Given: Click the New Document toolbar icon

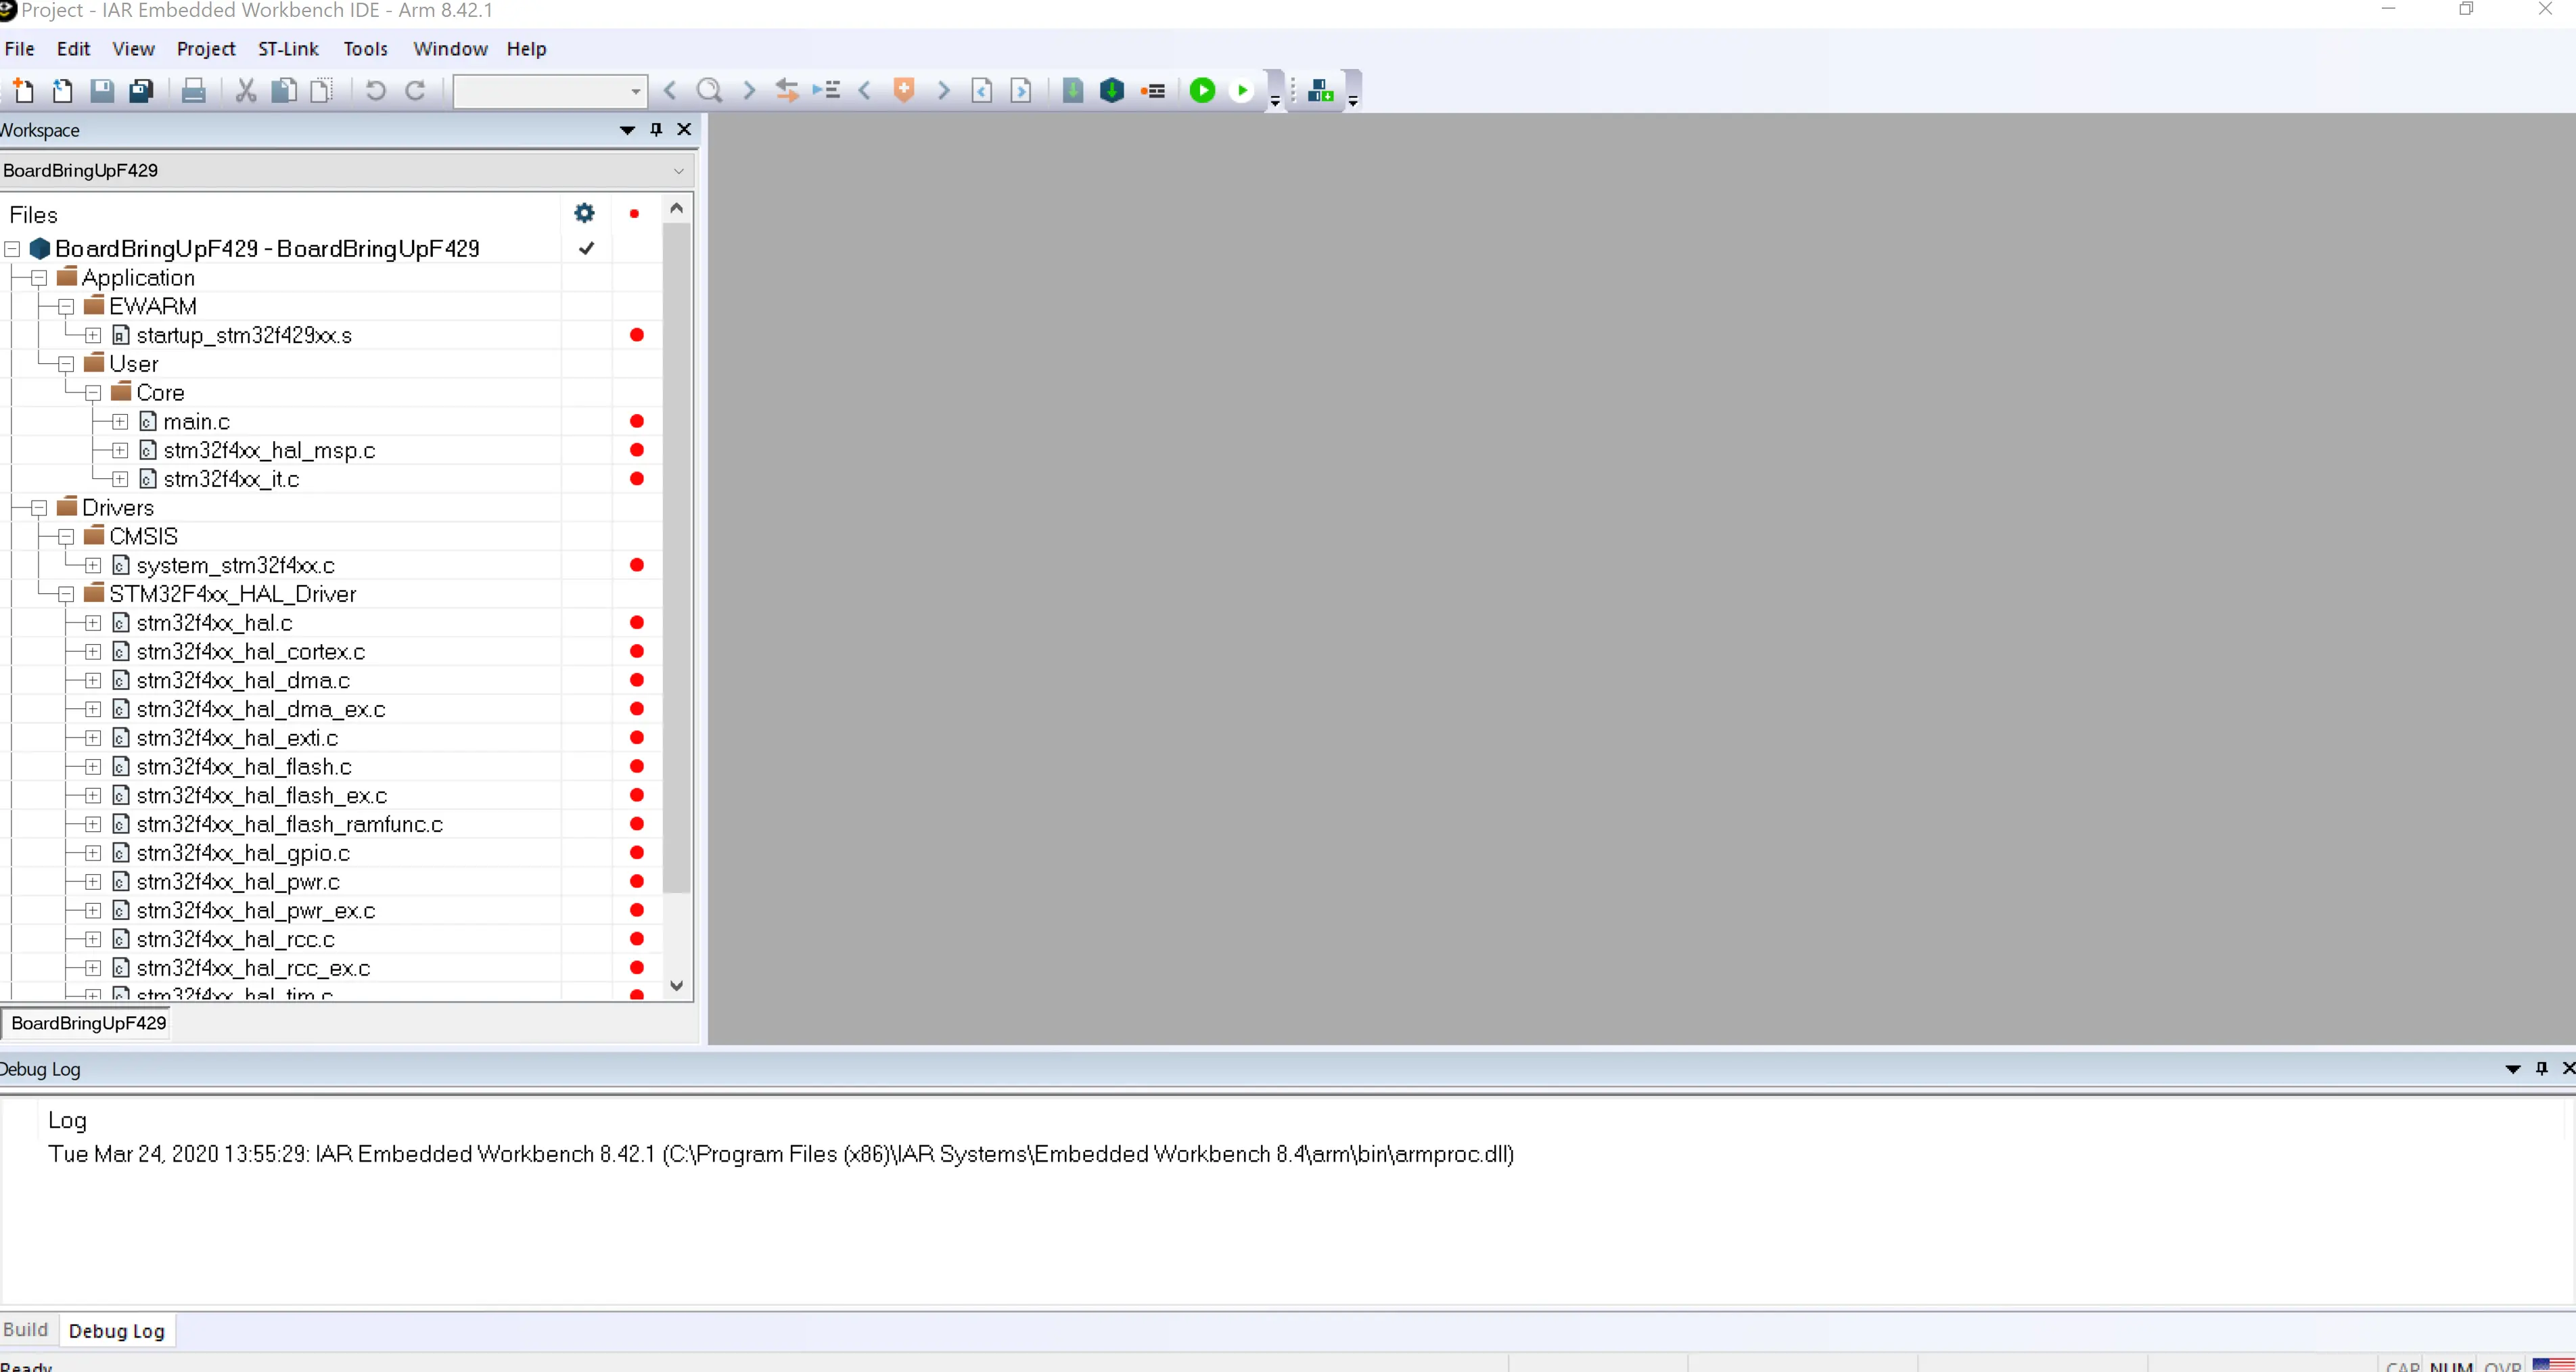Looking at the screenshot, I should tap(23, 91).
